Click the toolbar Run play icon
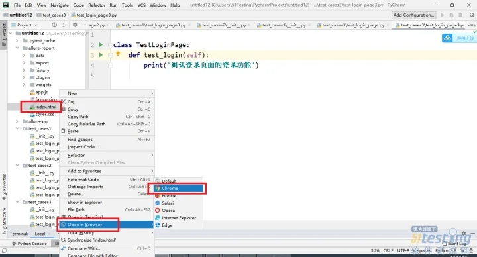Image resolution: width=477 pixels, height=257 pixels. (x=443, y=15)
